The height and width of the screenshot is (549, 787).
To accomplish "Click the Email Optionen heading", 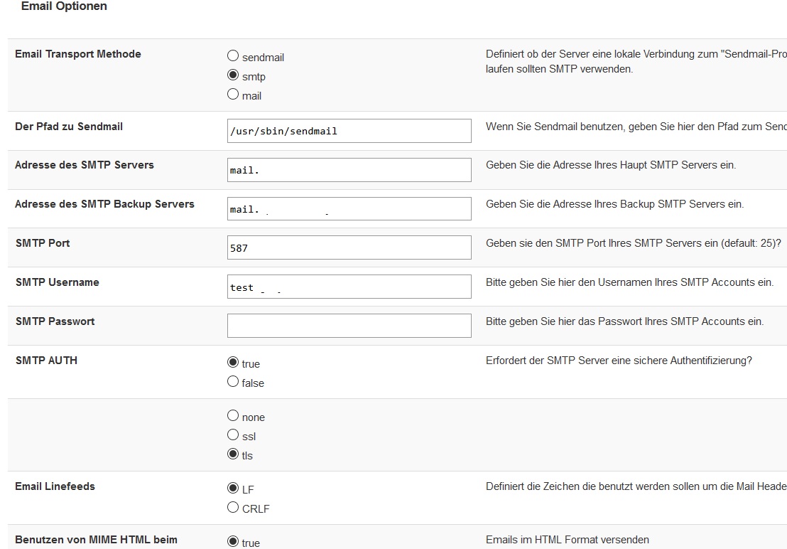I will pyautogui.click(x=64, y=6).
